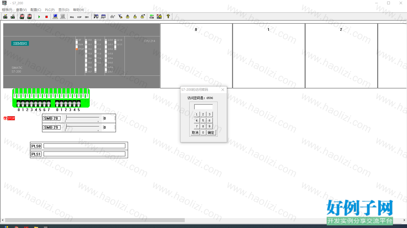Click the open yellow padlock icon
The height and width of the screenshot is (228, 407).
(135, 17)
